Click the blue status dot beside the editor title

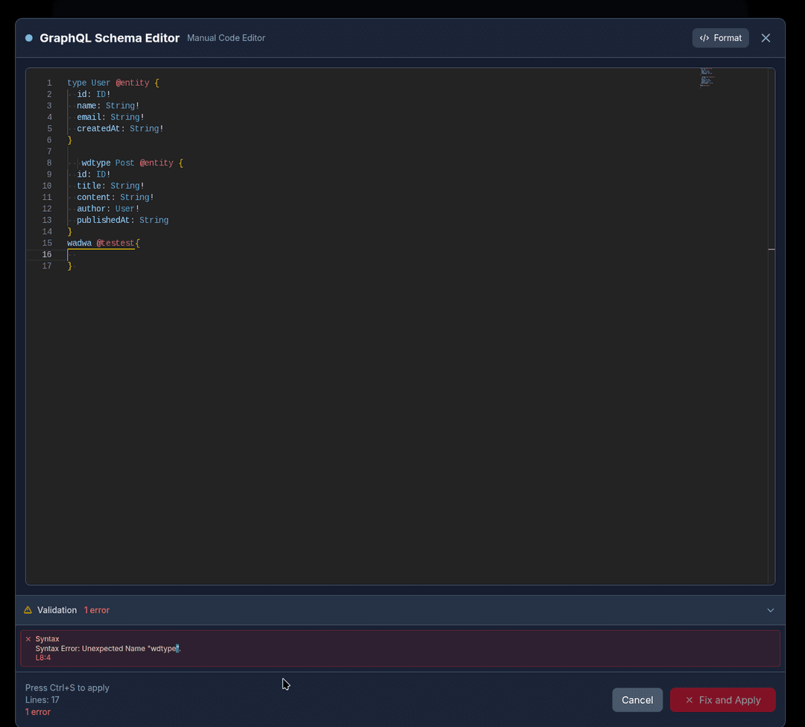(x=28, y=37)
